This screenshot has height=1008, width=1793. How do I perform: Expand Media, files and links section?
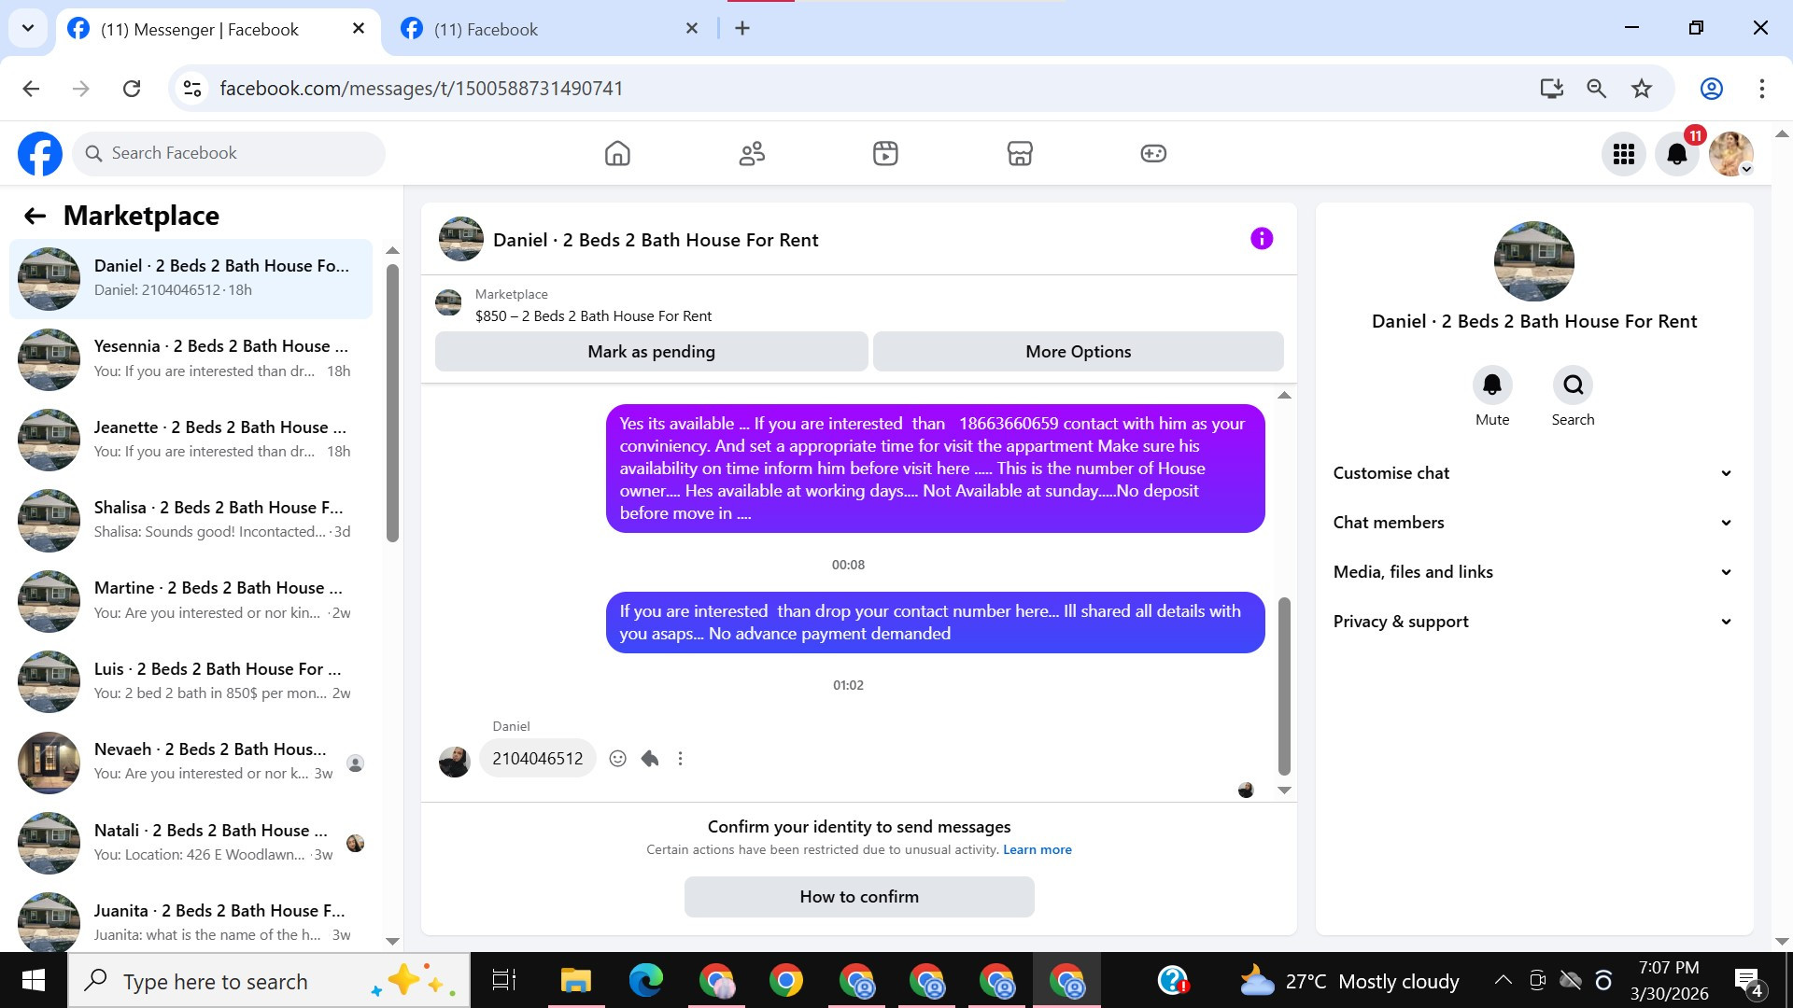pos(1532,572)
